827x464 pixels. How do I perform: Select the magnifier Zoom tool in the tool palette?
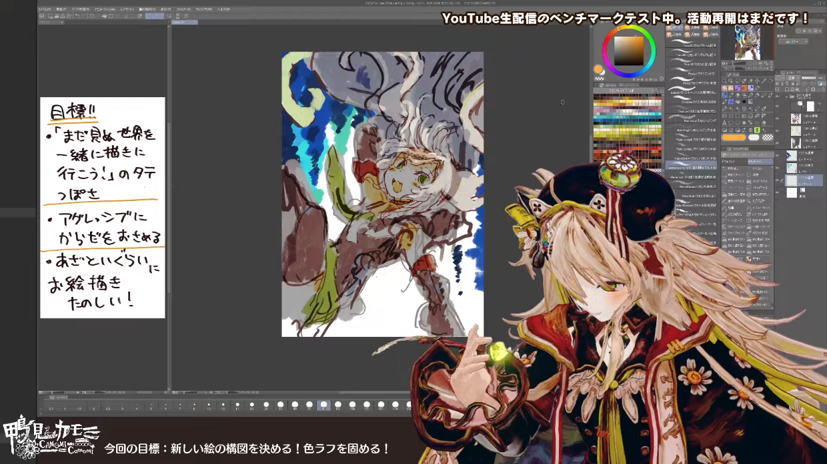point(724,81)
